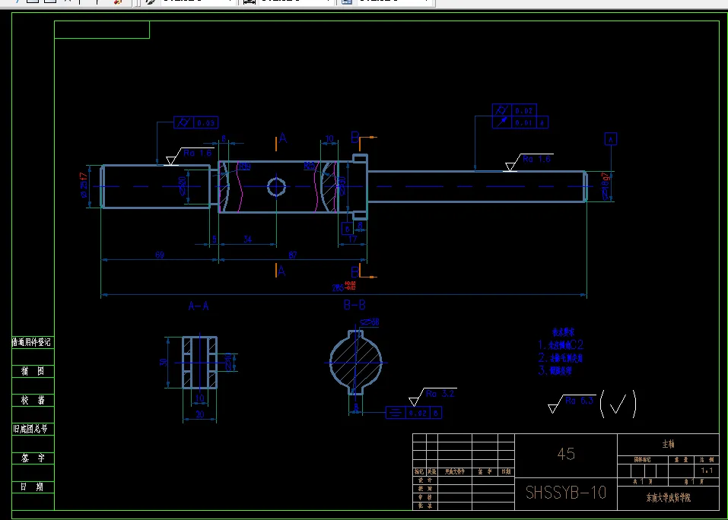Select the 20 width dimension under A-A
The image size is (728, 520).
click(x=199, y=414)
